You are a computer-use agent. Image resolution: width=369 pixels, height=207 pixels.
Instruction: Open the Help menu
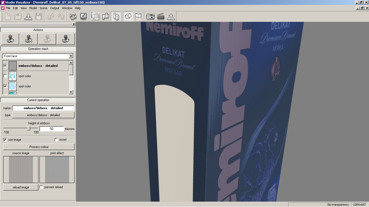(x=78, y=8)
